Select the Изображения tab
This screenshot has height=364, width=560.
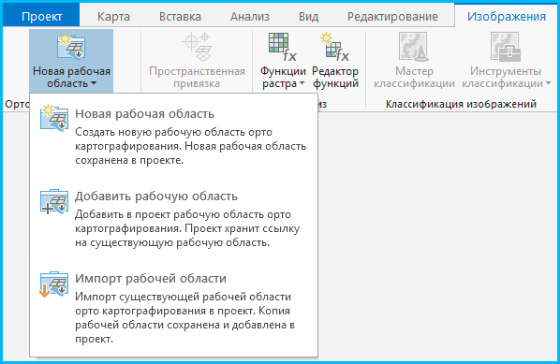click(507, 17)
